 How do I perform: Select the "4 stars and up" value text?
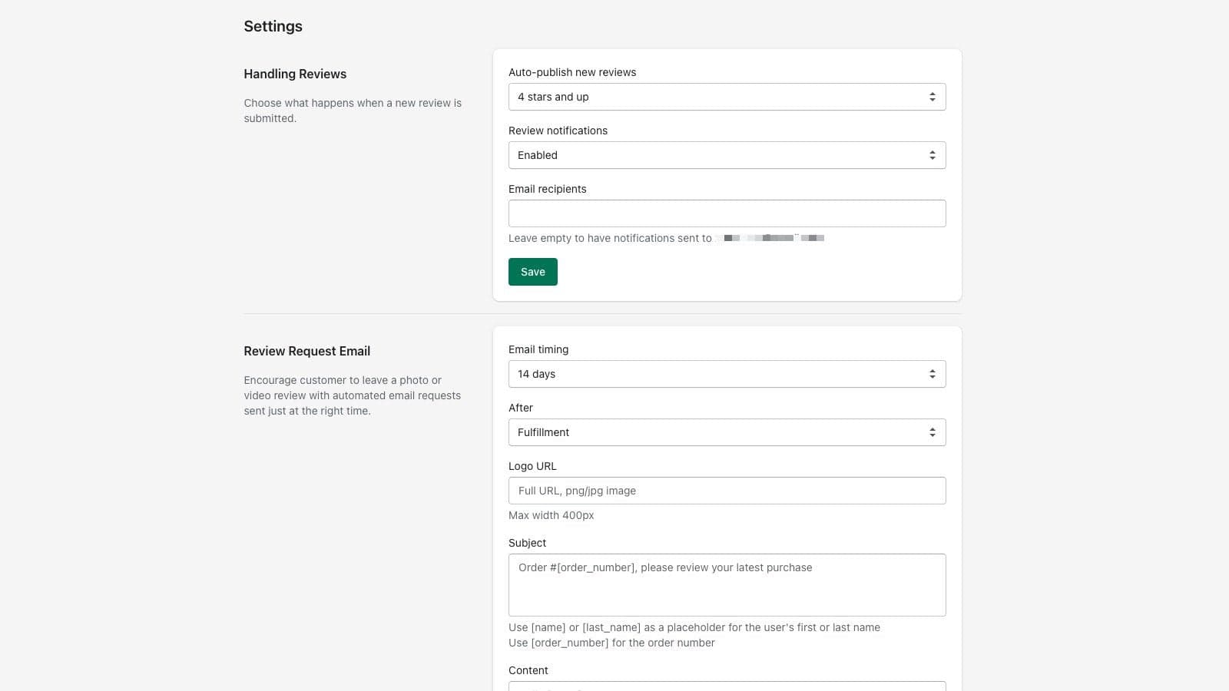(x=553, y=97)
